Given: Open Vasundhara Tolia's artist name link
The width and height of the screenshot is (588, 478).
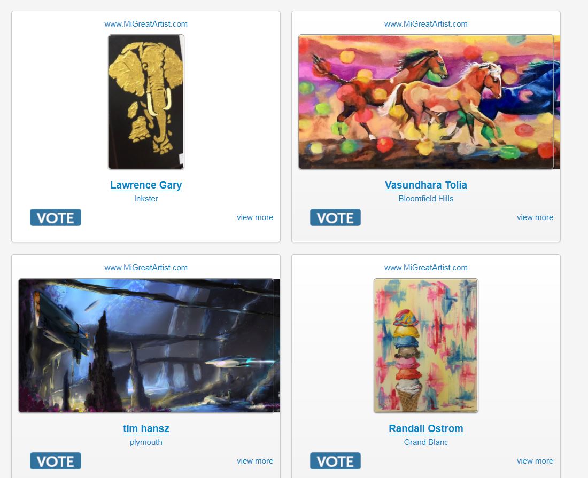Looking at the screenshot, I should (x=426, y=185).
